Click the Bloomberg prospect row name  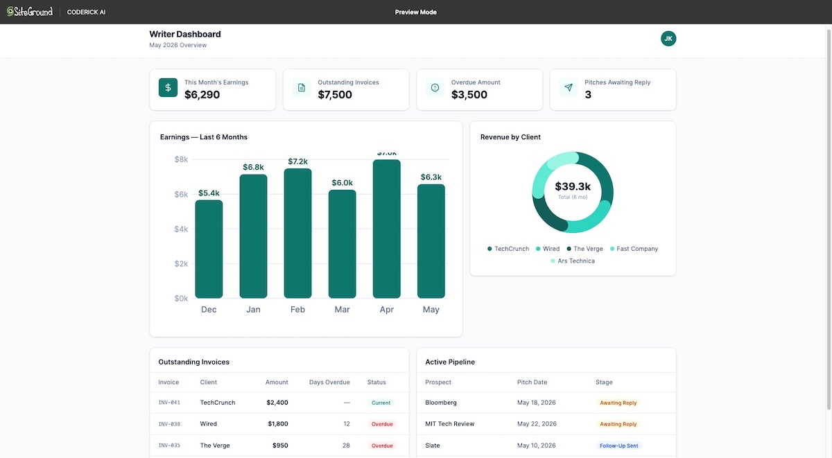tap(441, 403)
